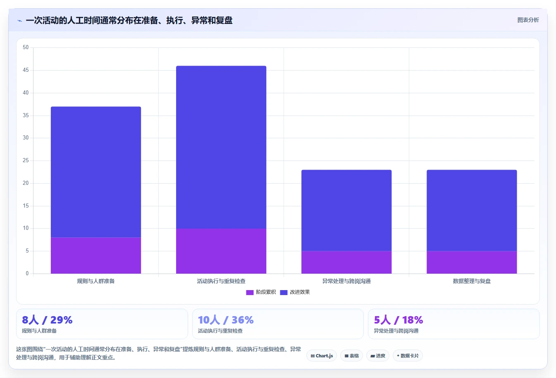The width and height of the screenshot is (556, 378).
Task: Click the 阶段累积 legend label
Action: pos(266,292)
